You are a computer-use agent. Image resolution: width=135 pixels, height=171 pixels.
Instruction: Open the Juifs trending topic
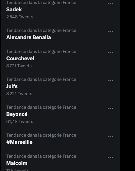click(12, 86)
